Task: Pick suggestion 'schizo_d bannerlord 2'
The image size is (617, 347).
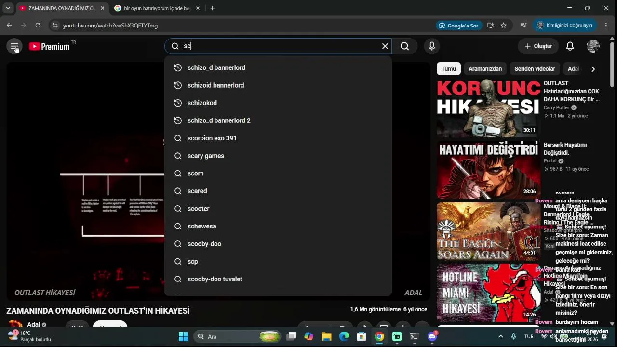Action: click(278, 120)
